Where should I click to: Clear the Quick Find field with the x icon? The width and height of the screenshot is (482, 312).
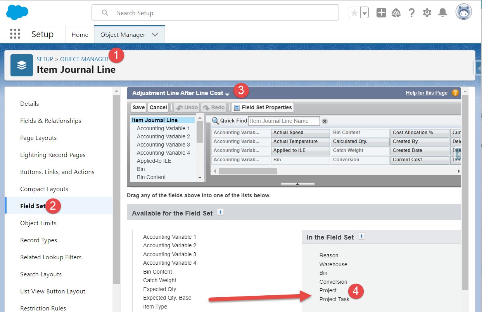coord(325,121)
